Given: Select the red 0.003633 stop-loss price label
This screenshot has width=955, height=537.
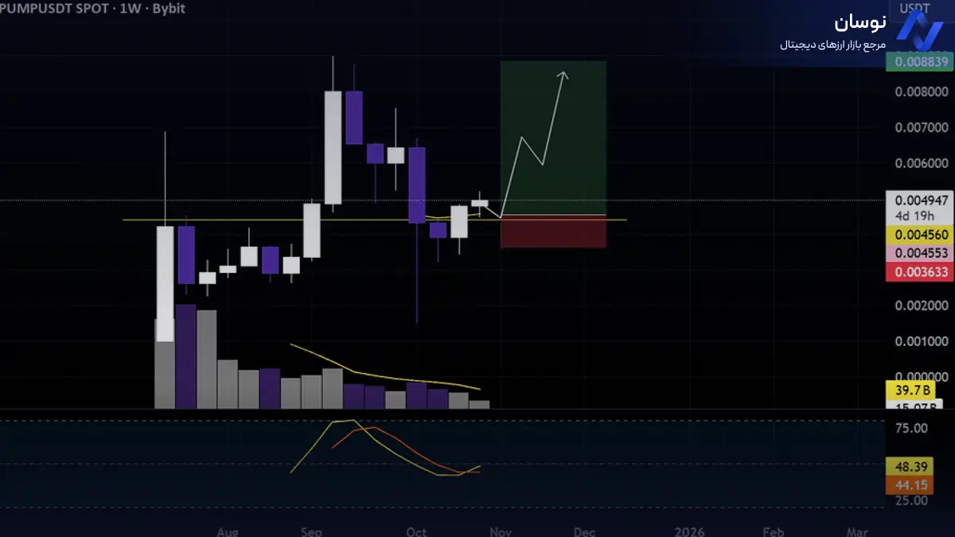Looking at the screenshot, I should pyautogui.click(x=919, y=271).
